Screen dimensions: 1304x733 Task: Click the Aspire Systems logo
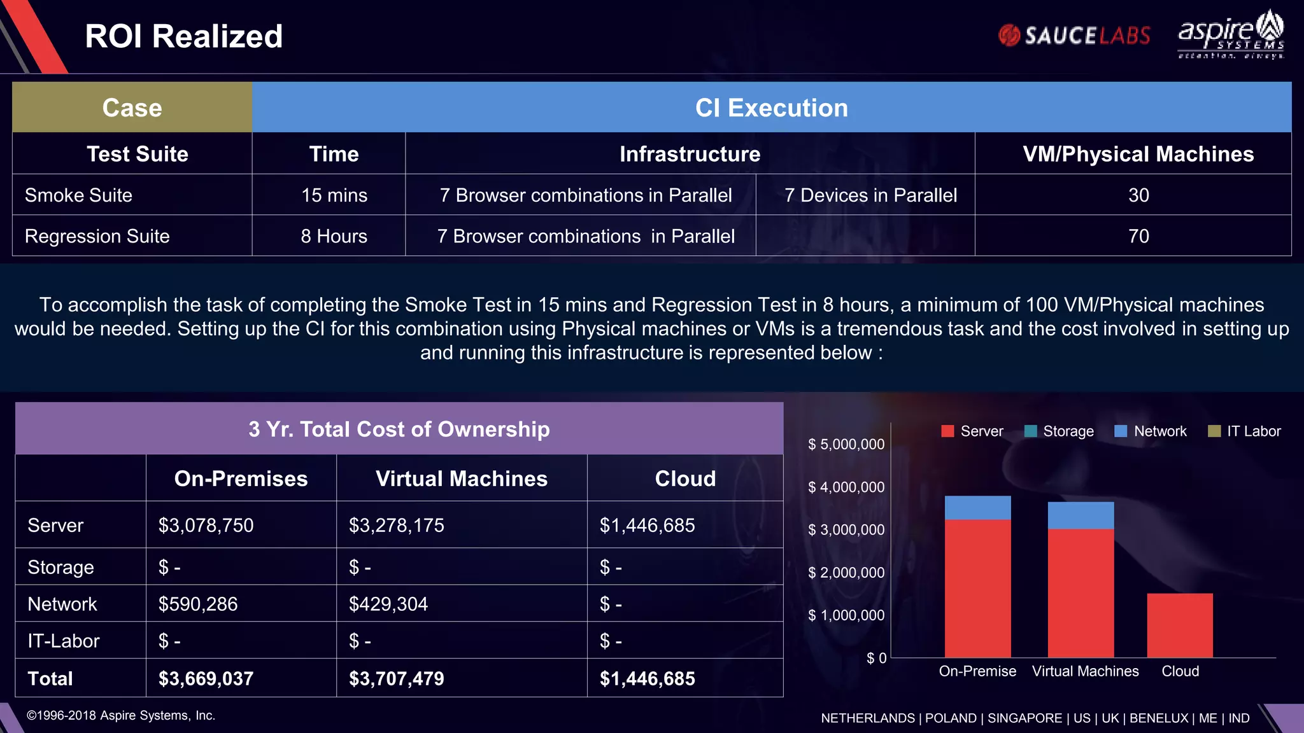(x=1231, y=34)
